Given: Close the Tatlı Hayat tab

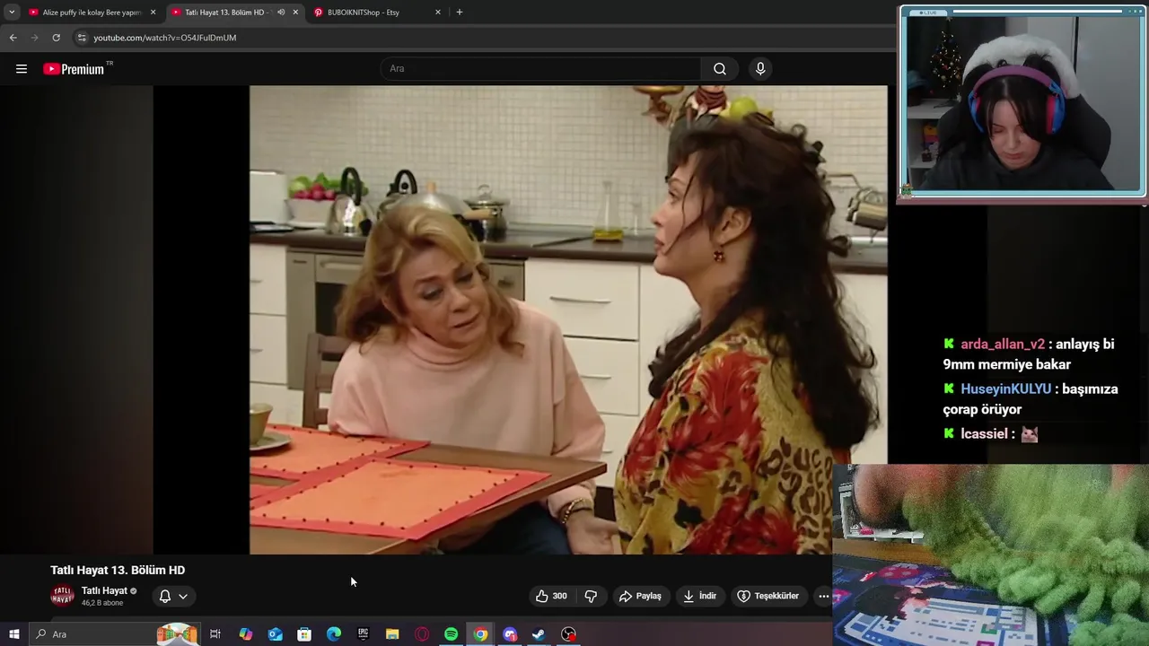Looking at the screenshot, I should tap(295, 13).
